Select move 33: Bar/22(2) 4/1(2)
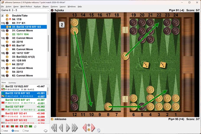201x134 pixels. coord(23,57)
